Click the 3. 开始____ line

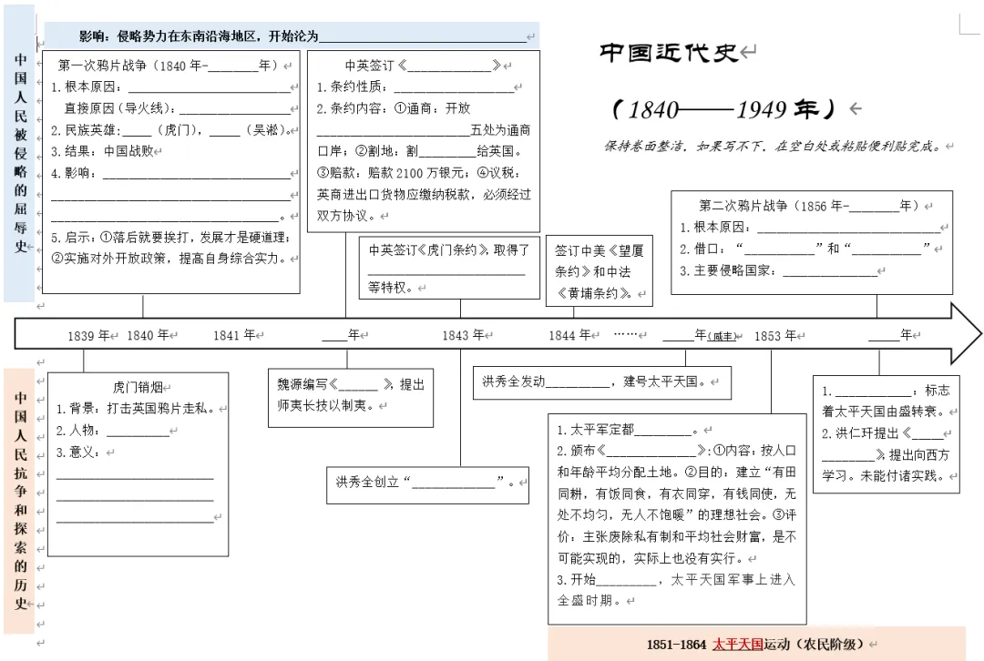coord(676,579)
